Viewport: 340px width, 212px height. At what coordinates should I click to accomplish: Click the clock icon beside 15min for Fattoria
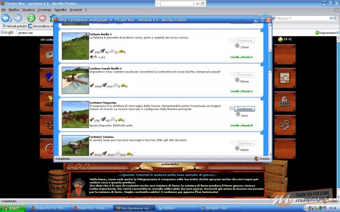[237, 46]
